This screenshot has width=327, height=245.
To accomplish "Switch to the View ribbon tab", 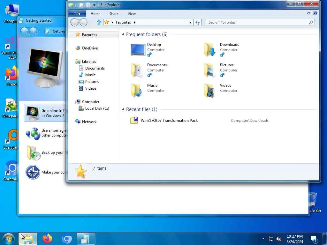I will point(132,14).
